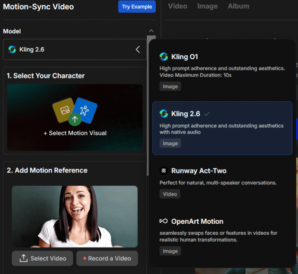
Task: Switch to the Image tab
Action: click(207, 6)
